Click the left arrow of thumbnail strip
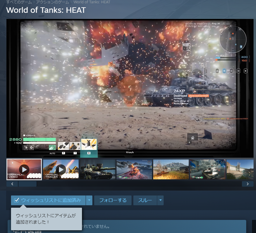Viewport: 256px width, 233px height. (x=12, y=184)
